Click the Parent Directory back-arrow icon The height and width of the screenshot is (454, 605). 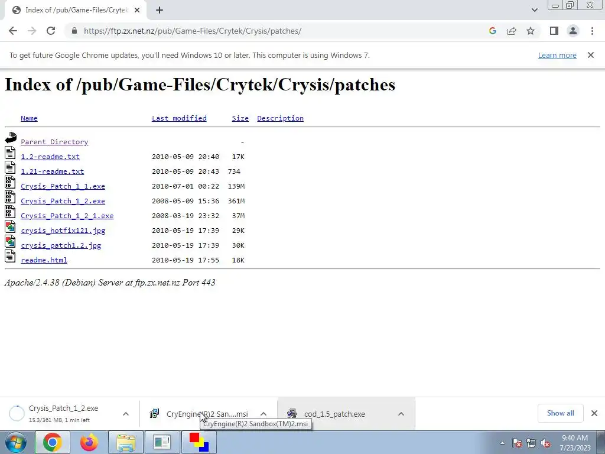click(x=11, y=138)
